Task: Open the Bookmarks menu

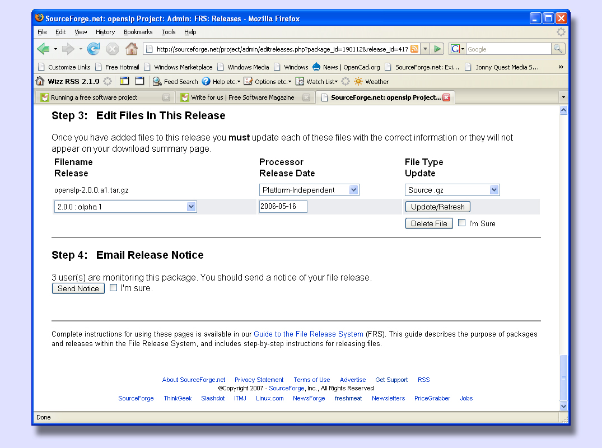Action: click(x=138, y=32)
